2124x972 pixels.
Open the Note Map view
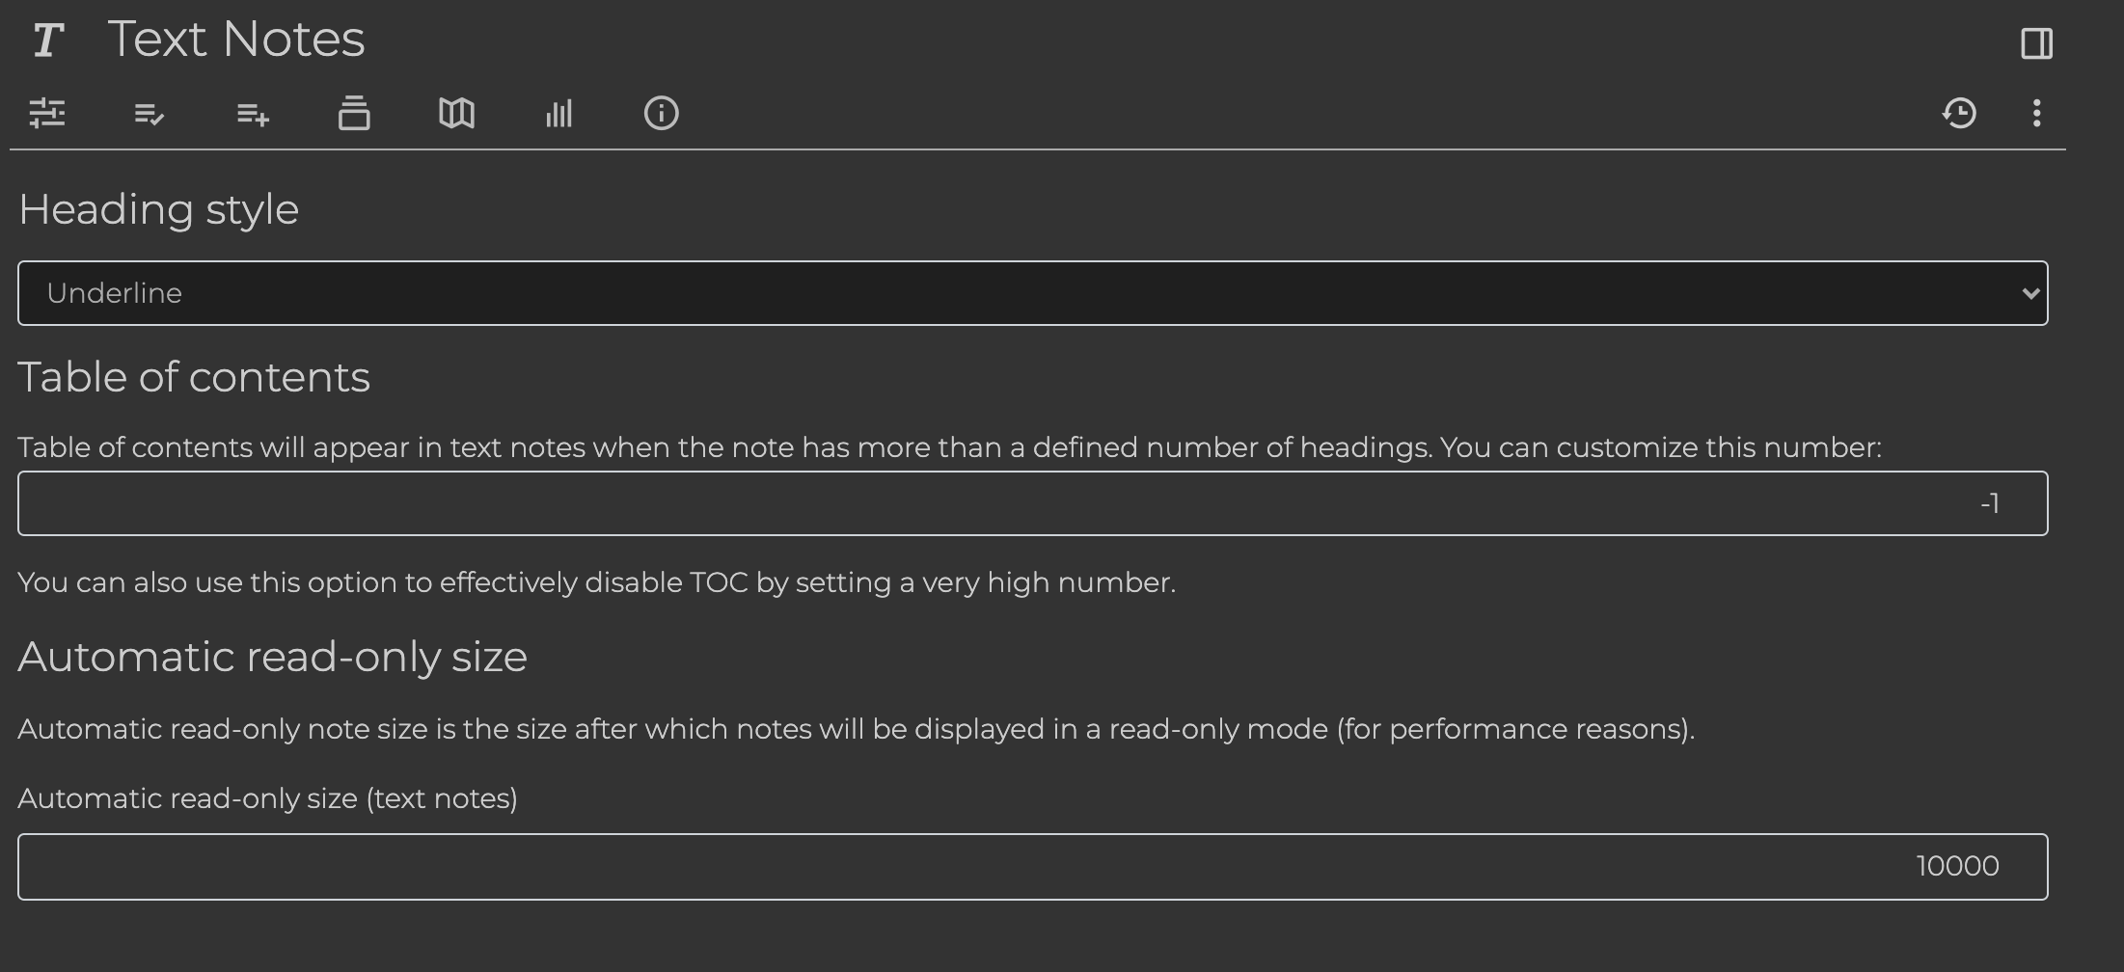coord(457,113)
